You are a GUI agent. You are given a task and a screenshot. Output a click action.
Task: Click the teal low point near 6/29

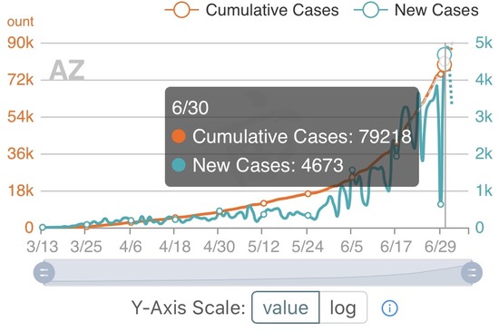tap(440, 204)
